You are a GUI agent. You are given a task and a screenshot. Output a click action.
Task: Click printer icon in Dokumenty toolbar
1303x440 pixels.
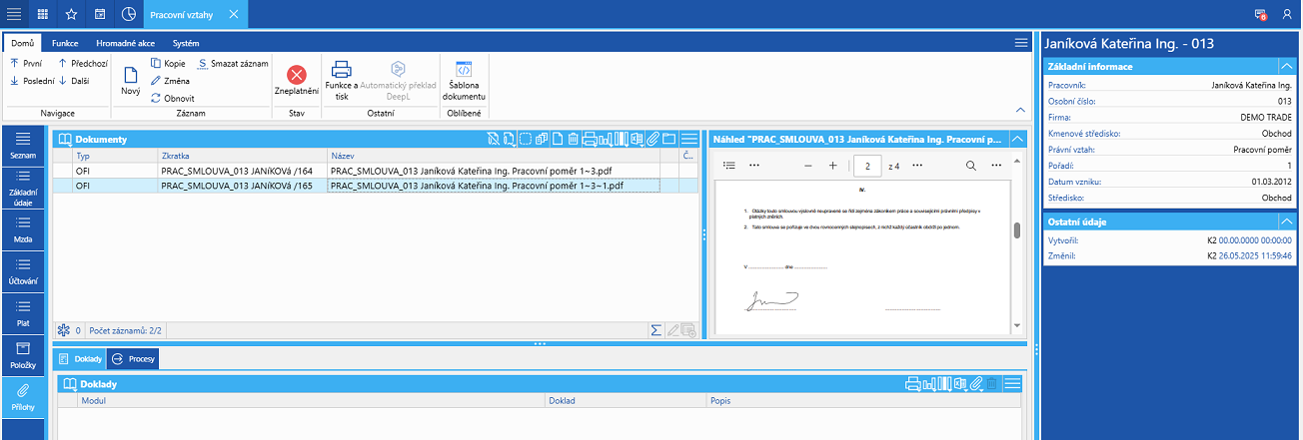590,139
